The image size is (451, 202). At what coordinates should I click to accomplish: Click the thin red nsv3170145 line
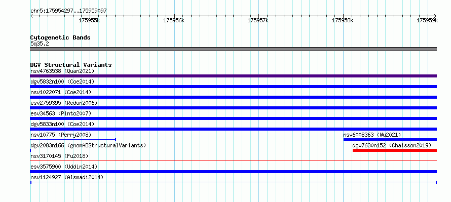[233, 161]
